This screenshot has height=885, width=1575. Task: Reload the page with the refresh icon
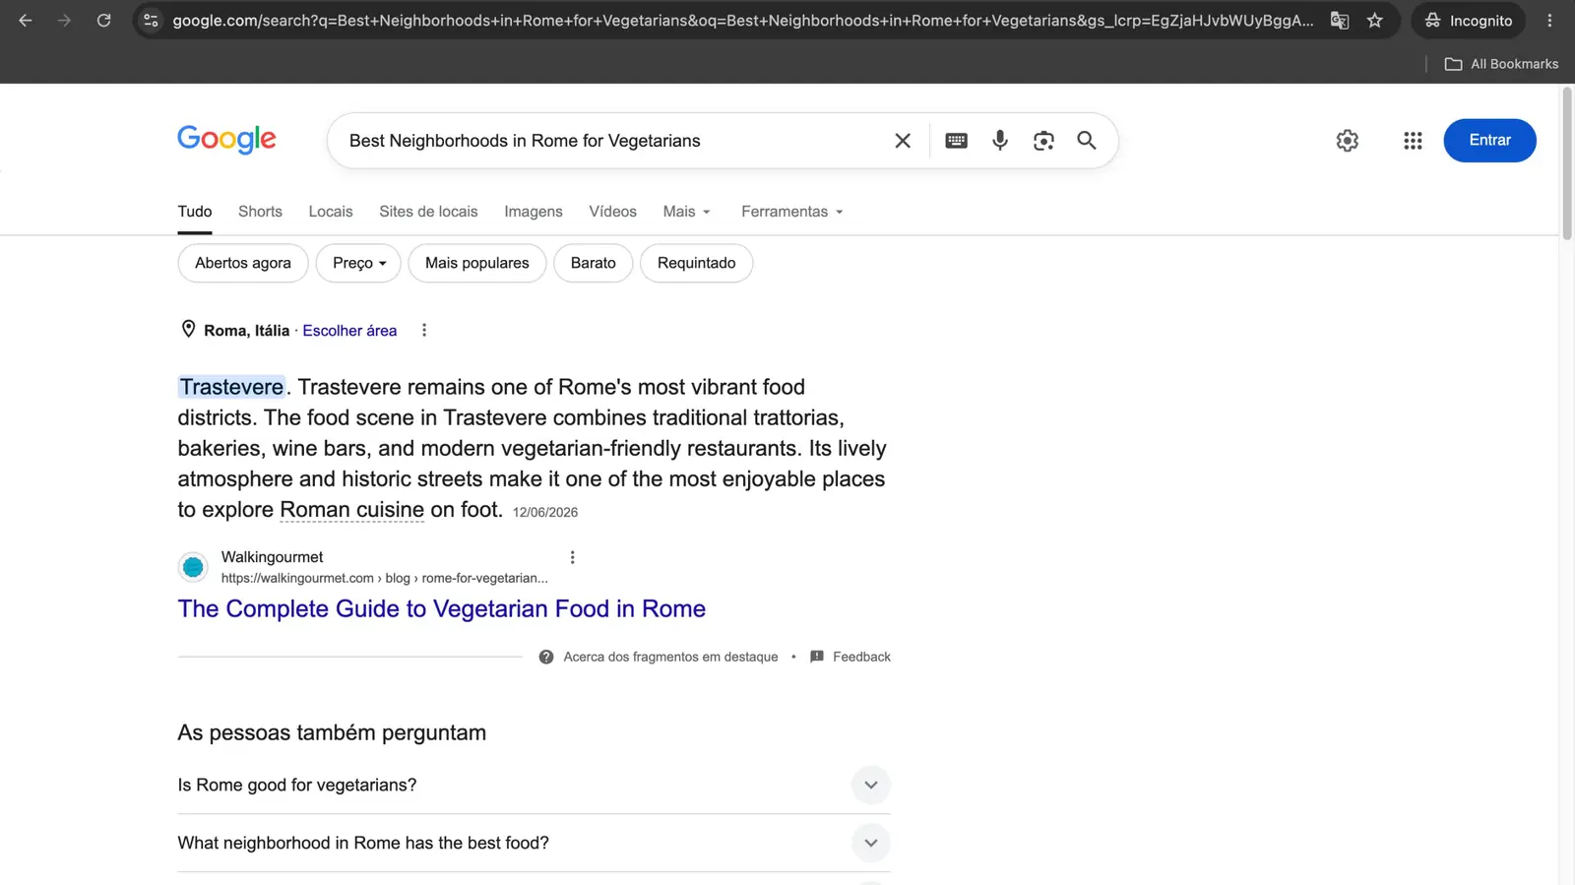[103, 20]
